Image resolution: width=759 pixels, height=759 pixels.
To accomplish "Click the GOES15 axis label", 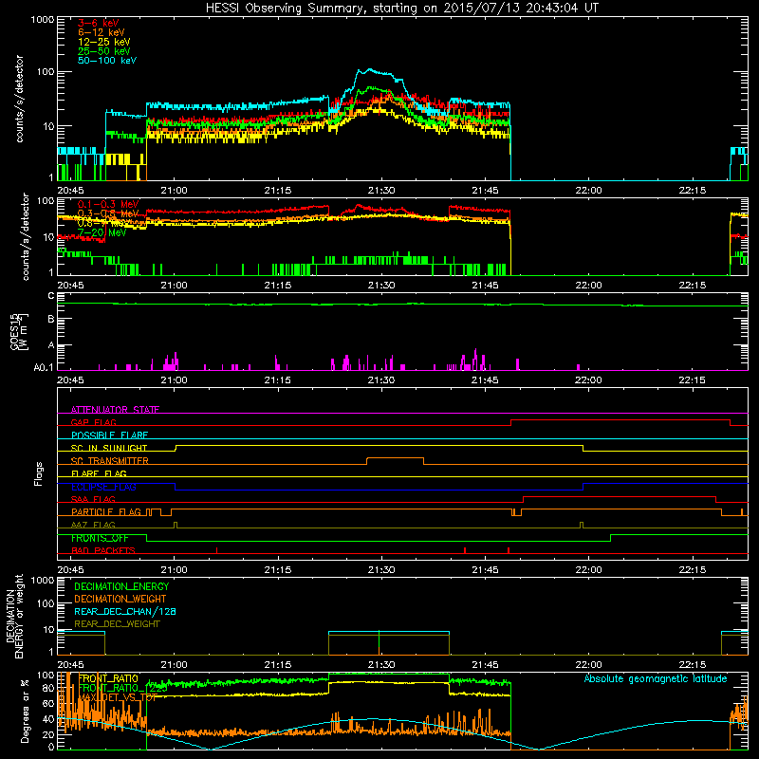I will (x=15, y=331).
